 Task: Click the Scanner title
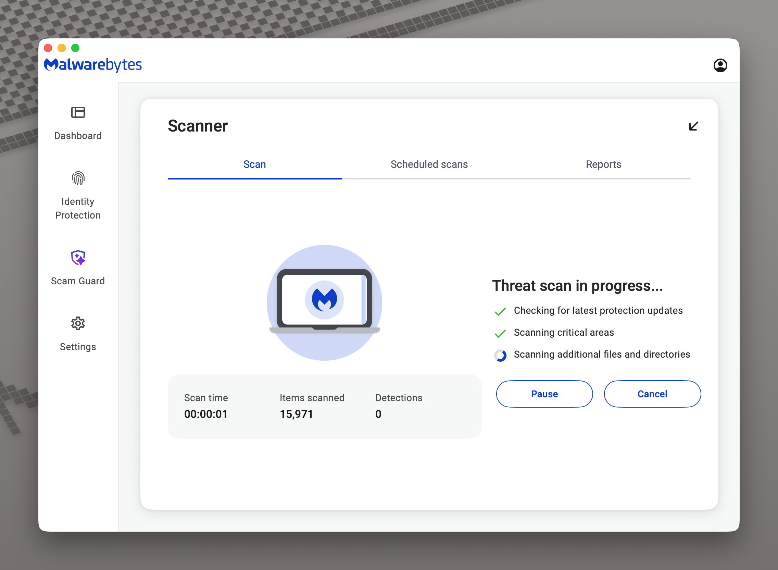point(198,126)
